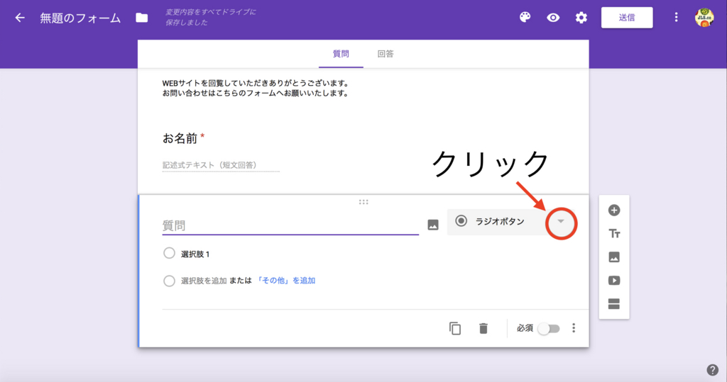Go back using the left arrow icon
This screenshot has height=382, width=727.
[20, 18]
